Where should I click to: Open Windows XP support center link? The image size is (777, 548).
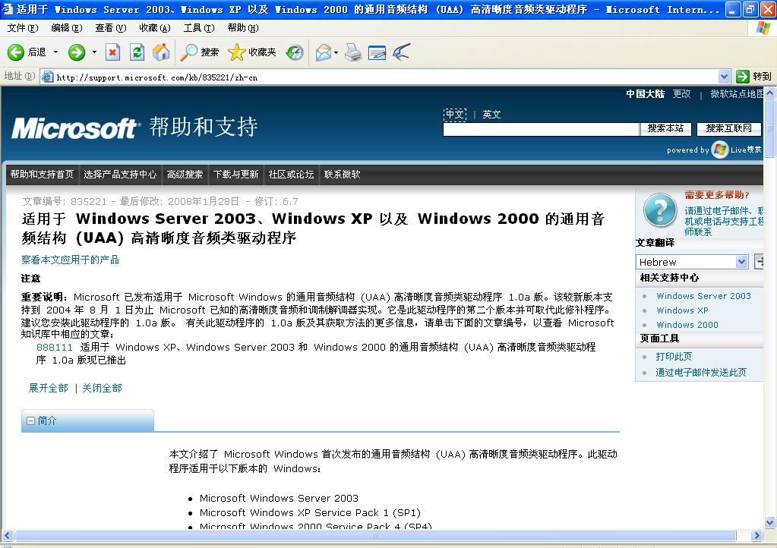click(x=682, y=310)
